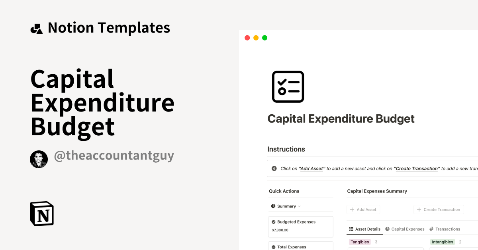The image size is (478, 250).
Task: Click the Notion N logo
Action: [x=41, y=213]
